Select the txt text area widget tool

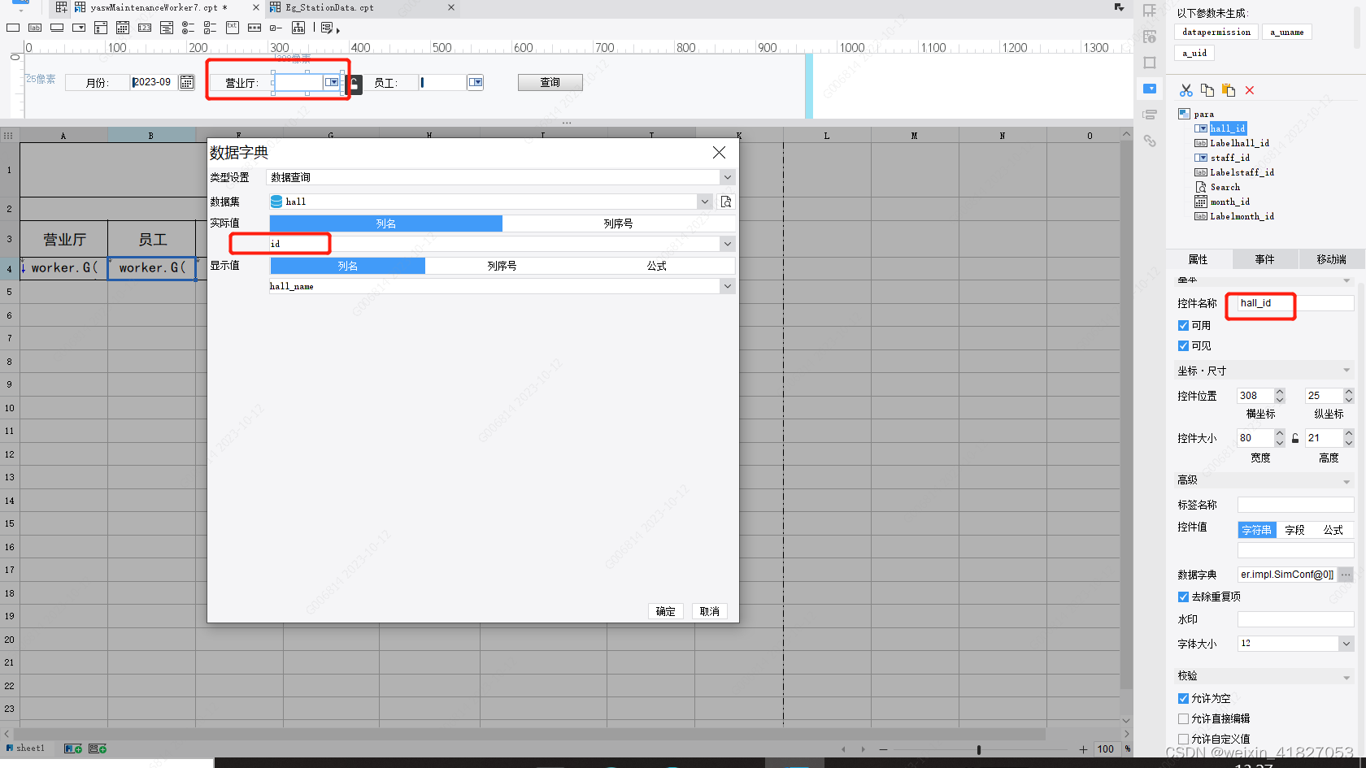point(233,28)
